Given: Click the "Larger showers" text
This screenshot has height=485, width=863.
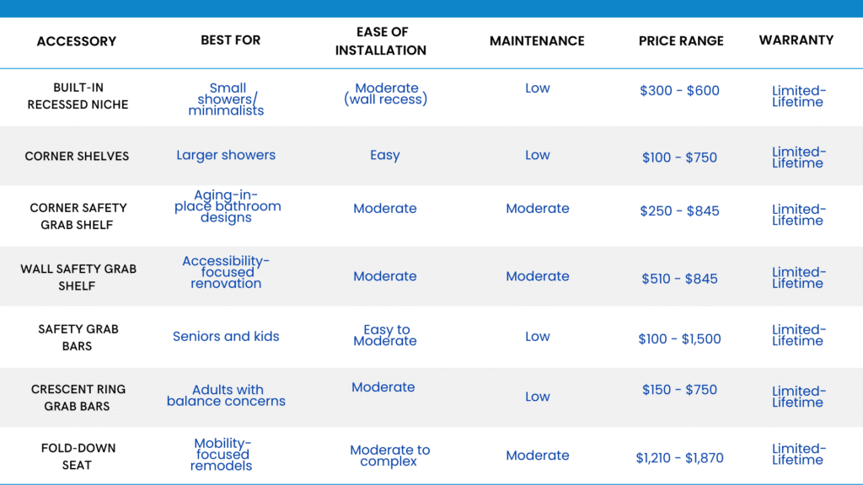Looking at the screenshot, I should pos(226,155).
